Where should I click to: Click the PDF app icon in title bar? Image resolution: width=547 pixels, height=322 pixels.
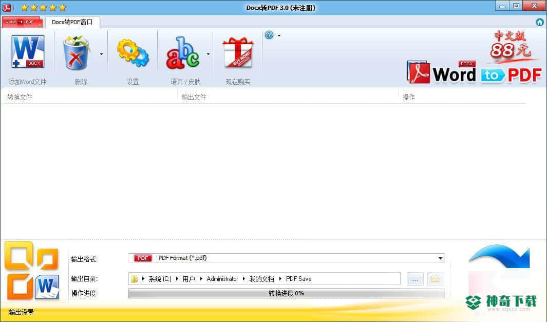pos(7,7)
